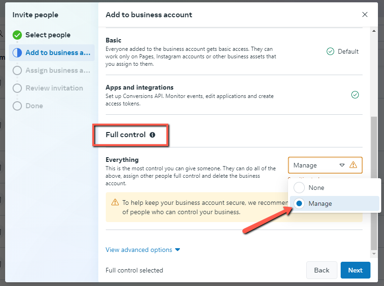Open the Manage dropdown for Everything

tap(325, 165)
